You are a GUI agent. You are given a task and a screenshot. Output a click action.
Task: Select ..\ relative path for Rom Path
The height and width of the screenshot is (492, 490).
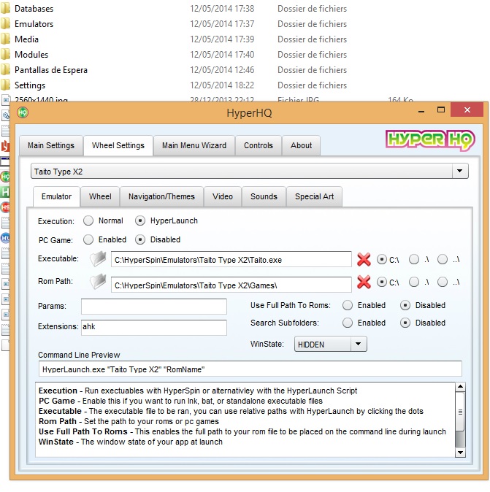[443, 282]
